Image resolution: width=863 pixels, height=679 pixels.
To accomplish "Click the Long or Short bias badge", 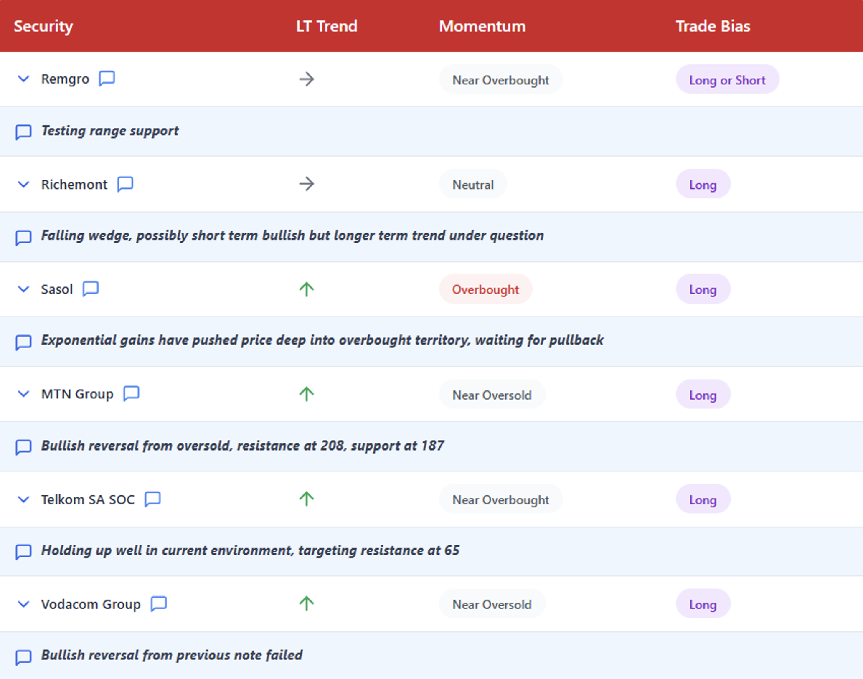I will pyautogui.click(x=727, y=79).
